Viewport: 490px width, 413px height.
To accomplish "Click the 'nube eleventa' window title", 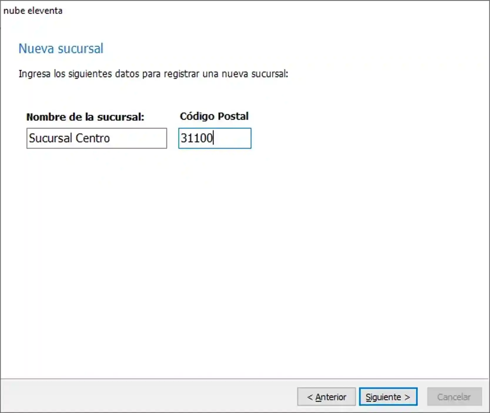I will pos(33,11).
